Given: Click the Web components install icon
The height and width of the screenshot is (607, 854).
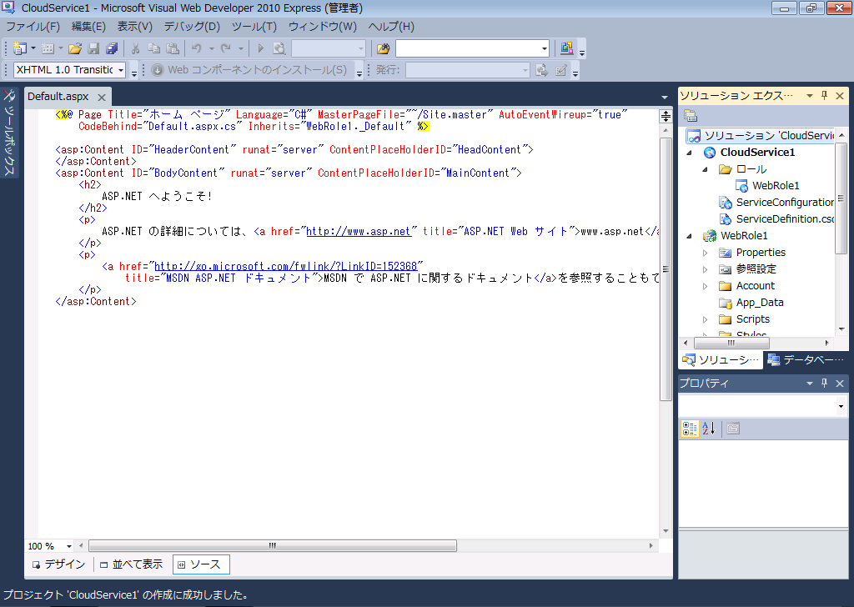Looking at the screenshot, I should (x=158, y=70).
